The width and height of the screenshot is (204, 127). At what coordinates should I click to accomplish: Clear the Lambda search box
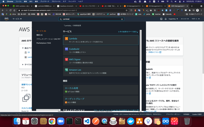(x=122, y=19)
